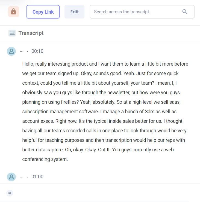Click "Okay, sounds good." in the transcript
Viewport: 200px width, 202px height.
(x=101, y=74)
